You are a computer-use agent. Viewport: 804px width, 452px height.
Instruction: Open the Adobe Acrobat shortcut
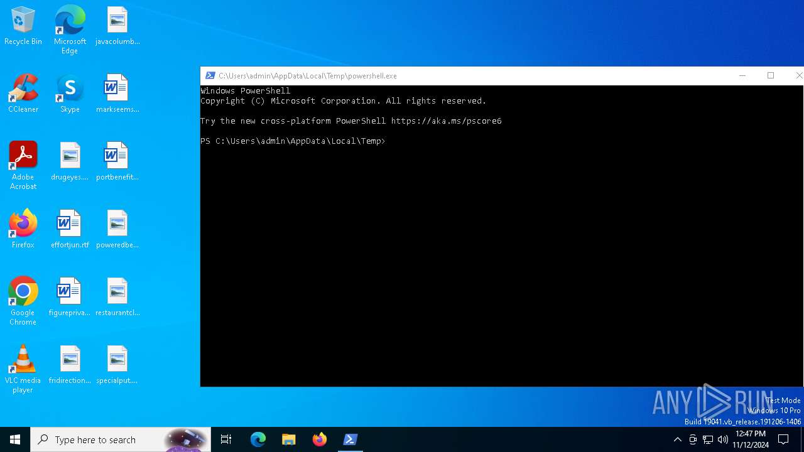(x=23, y=166)
